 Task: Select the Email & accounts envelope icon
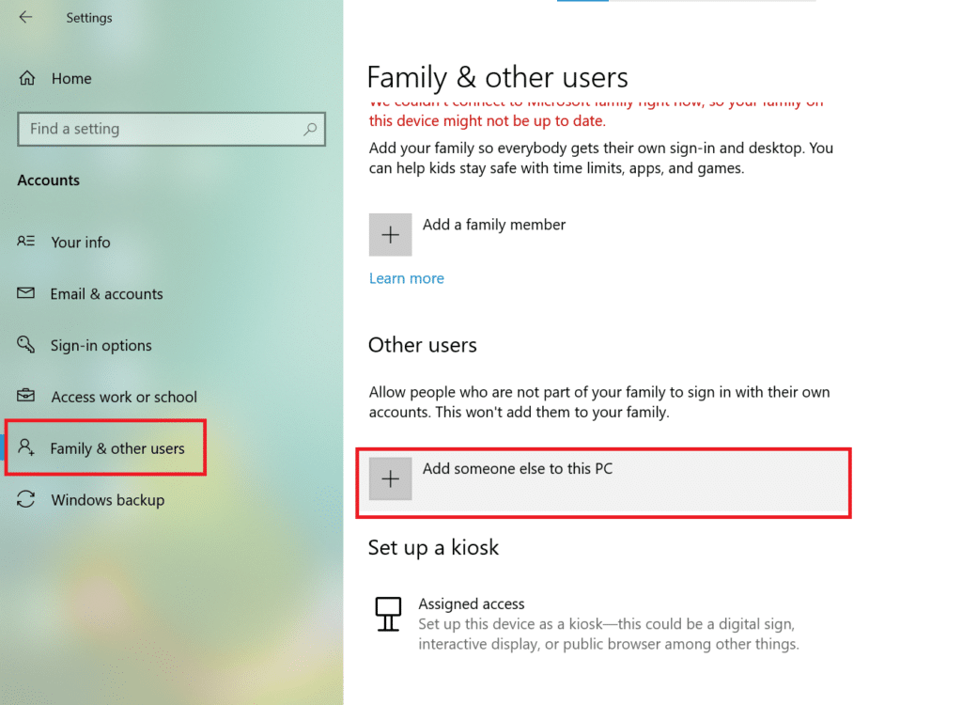coord(24,293)
